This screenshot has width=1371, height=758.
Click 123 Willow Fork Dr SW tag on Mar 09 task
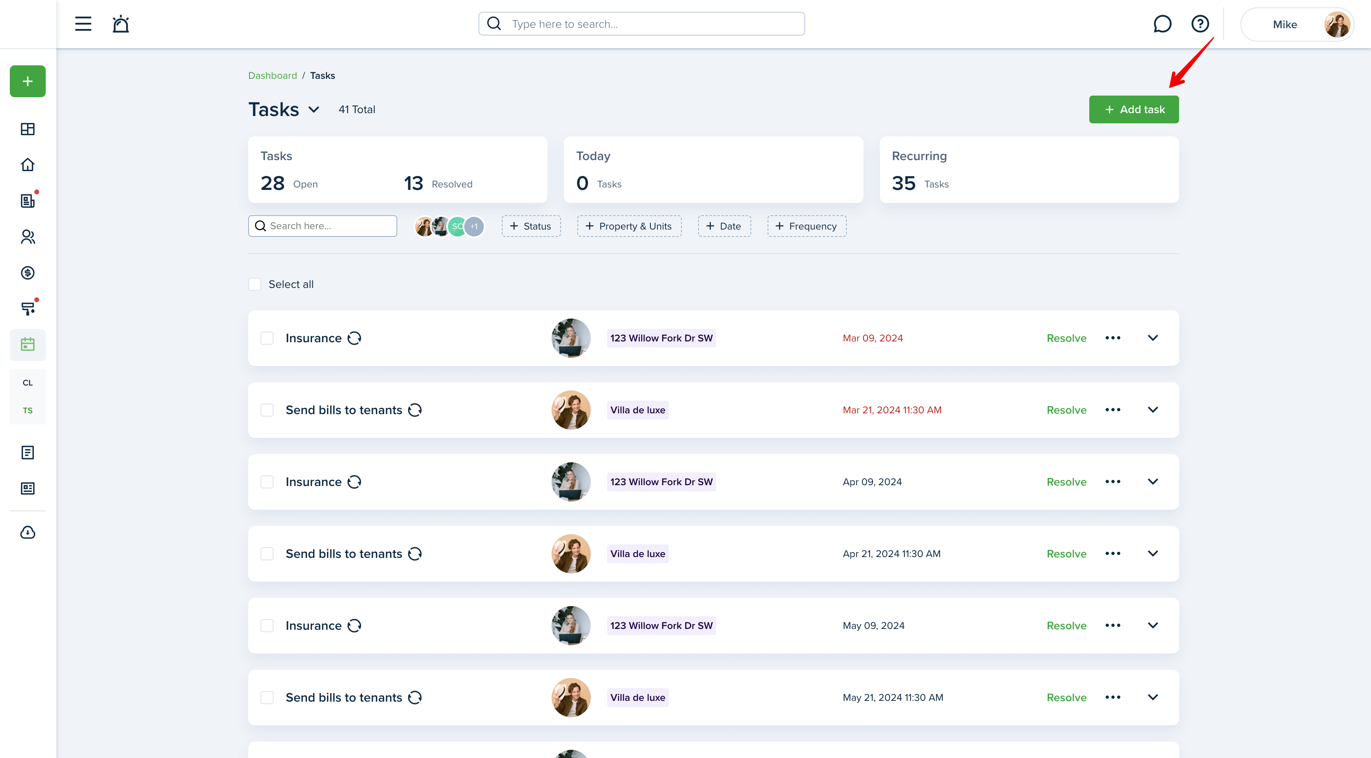661,338
